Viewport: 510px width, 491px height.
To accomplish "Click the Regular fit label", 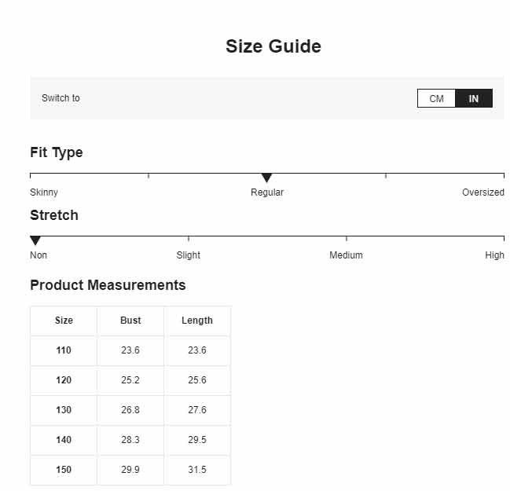I will [x=267, y=192].
